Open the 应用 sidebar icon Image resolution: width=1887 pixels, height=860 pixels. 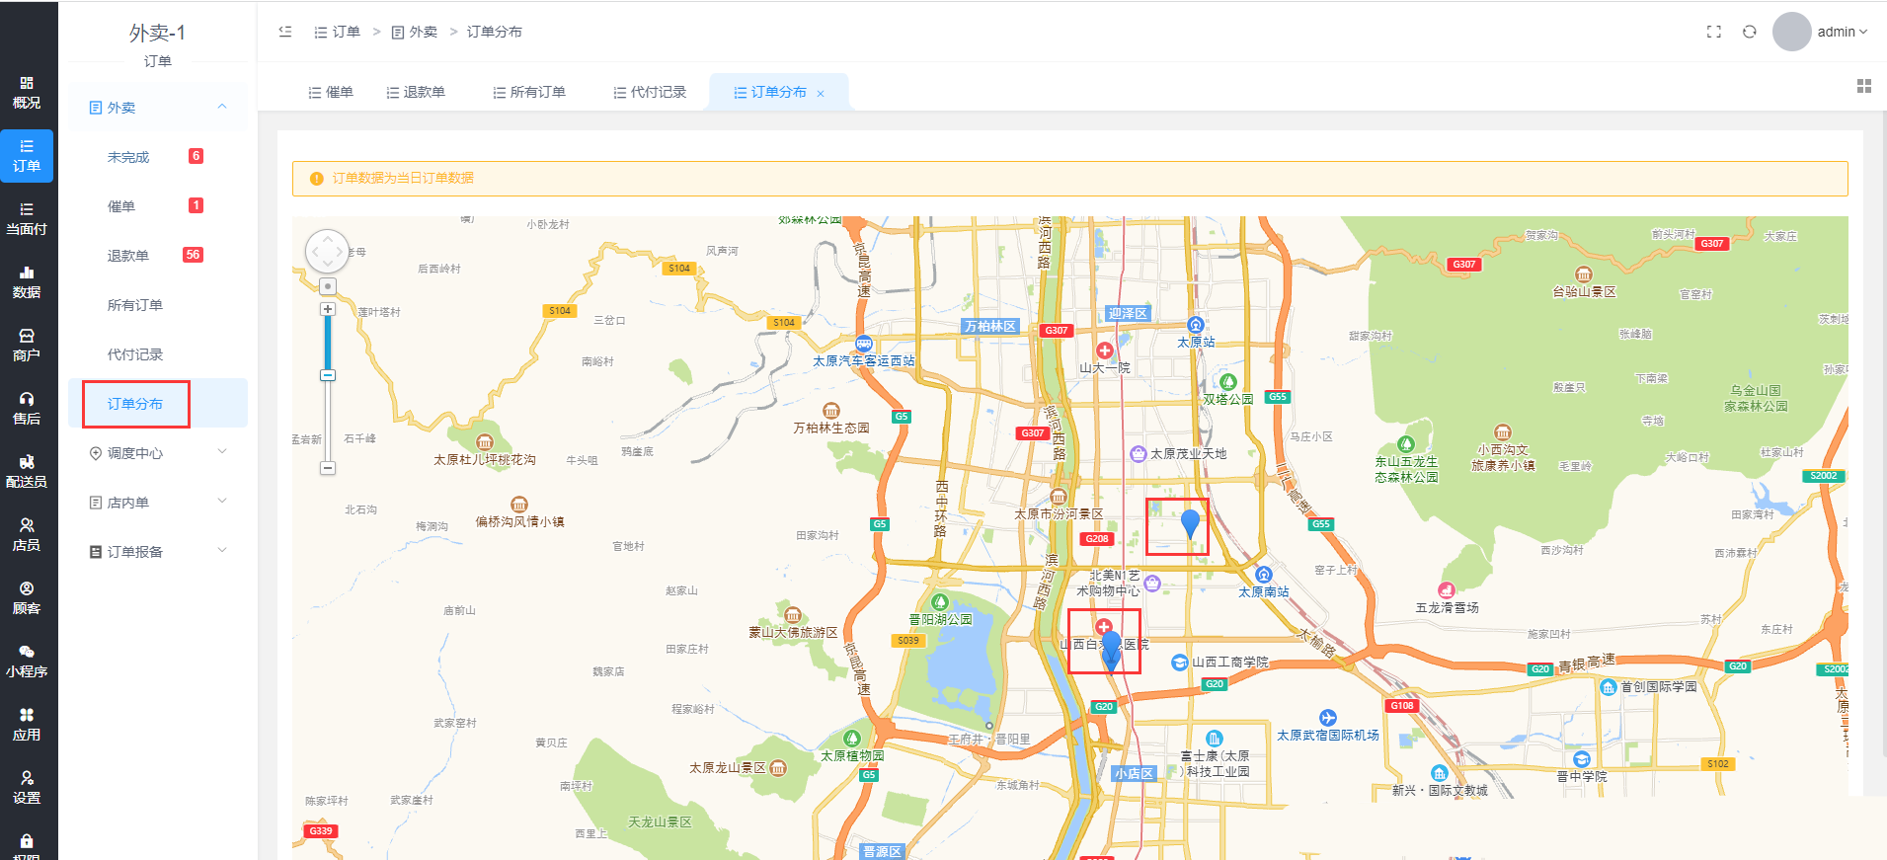[x=27, y=725]
